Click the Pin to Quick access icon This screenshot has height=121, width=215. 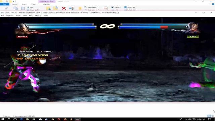6,8
